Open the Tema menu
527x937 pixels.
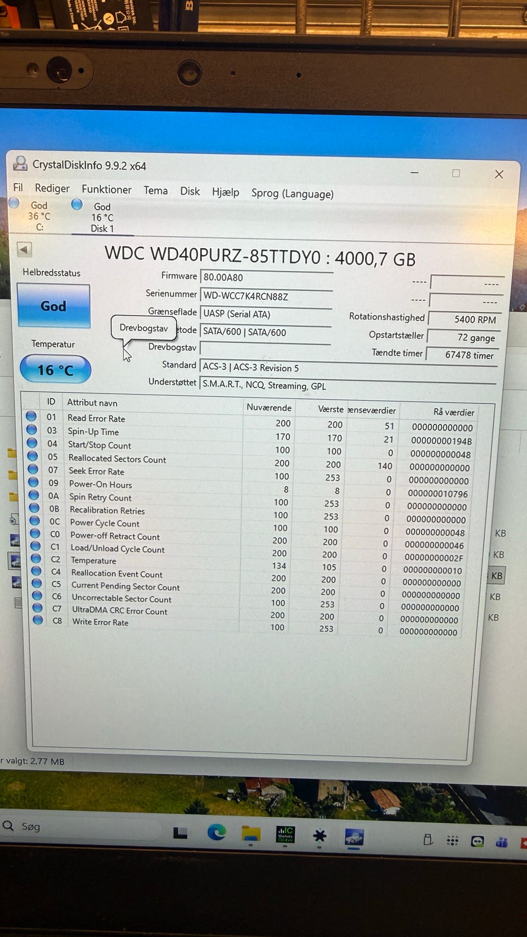coord(155,190)
